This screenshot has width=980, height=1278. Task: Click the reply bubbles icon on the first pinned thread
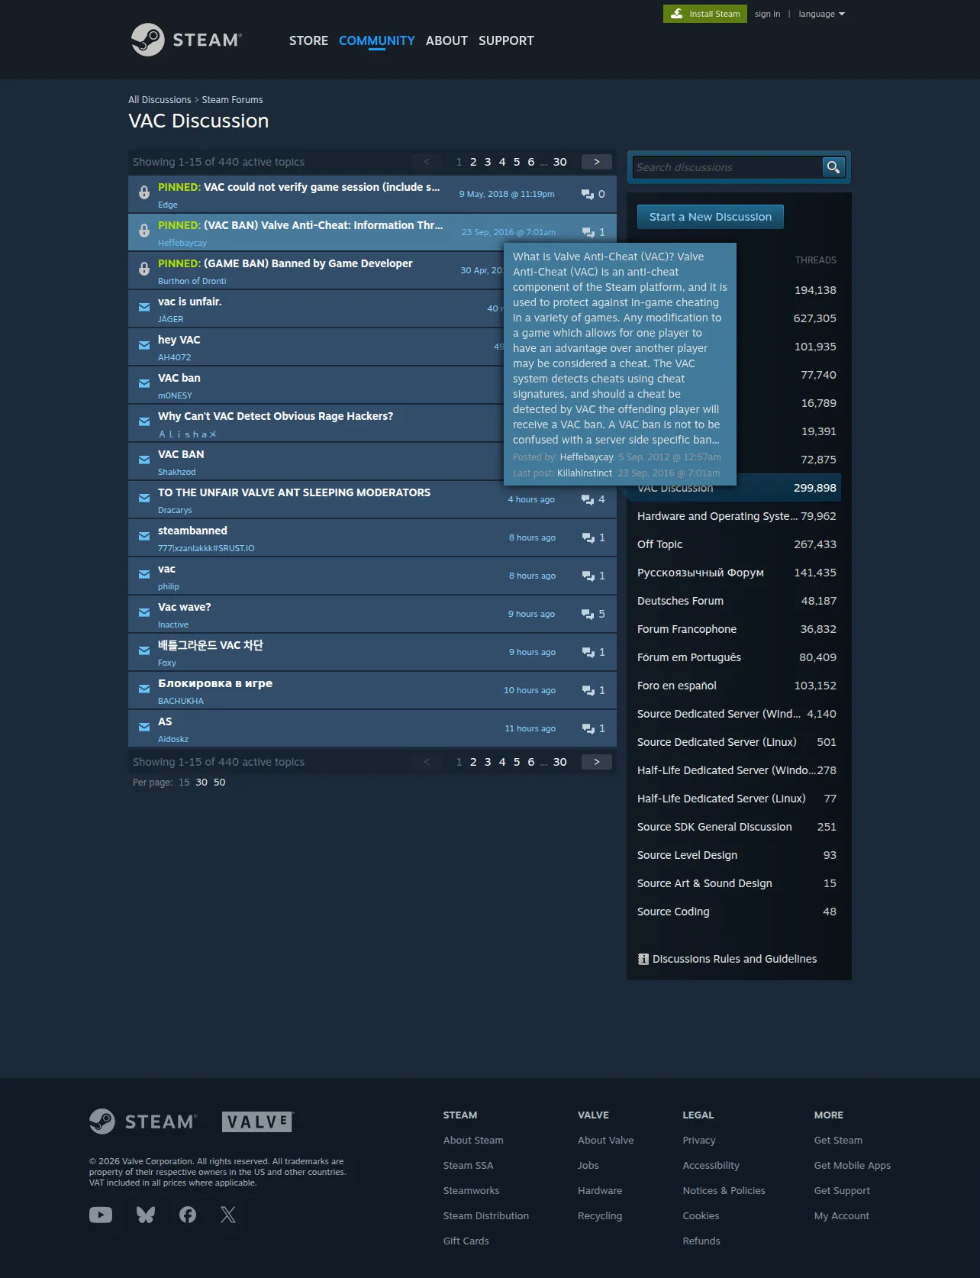pos(588,194)
